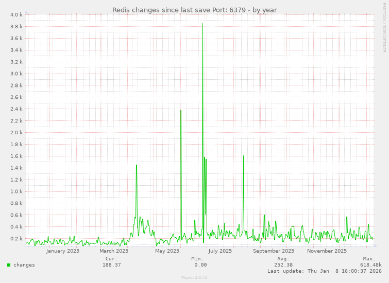Screen dimensions: 389x283
Task: Click the '4.0 k' y-axis label
Action: coord(16,14)
